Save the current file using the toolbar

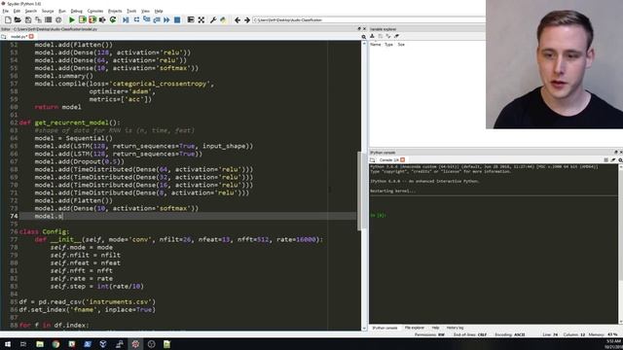coord(28,19)
